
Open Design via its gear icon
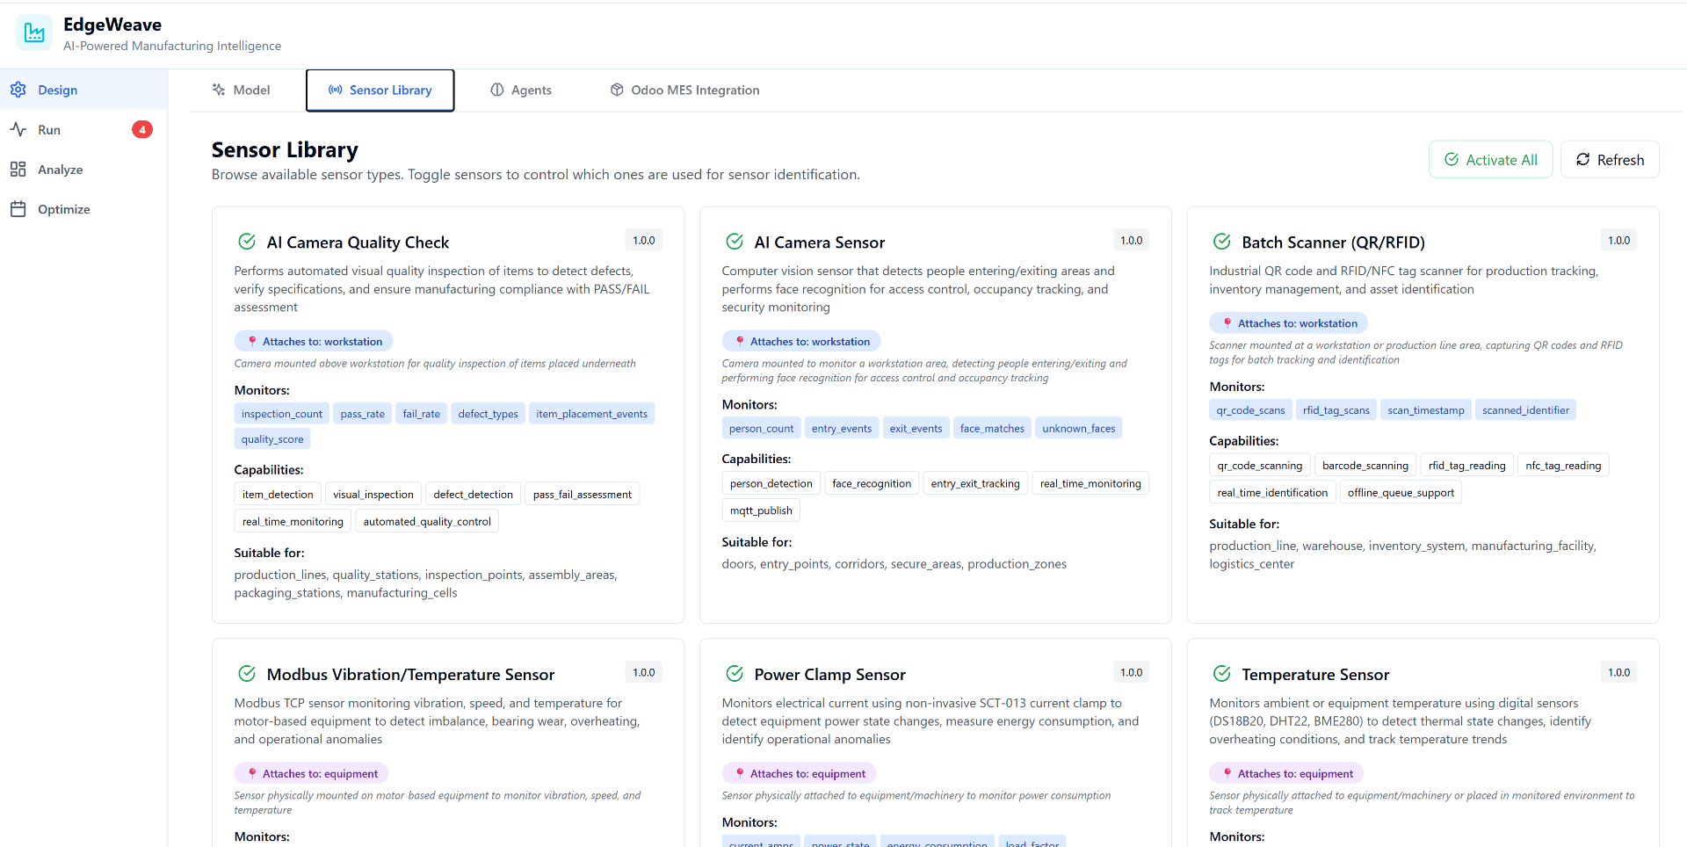(18, 90)
